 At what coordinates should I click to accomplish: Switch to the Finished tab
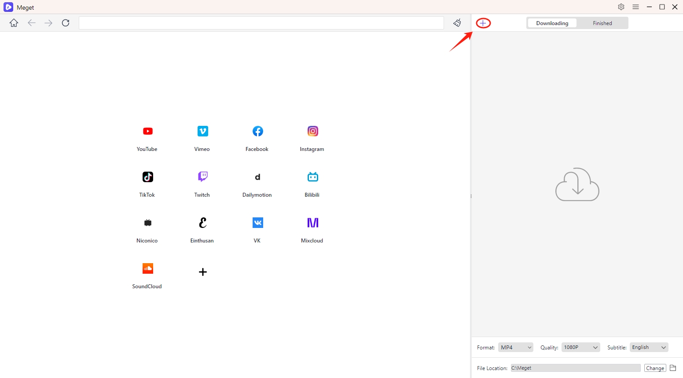coord(602,23)
